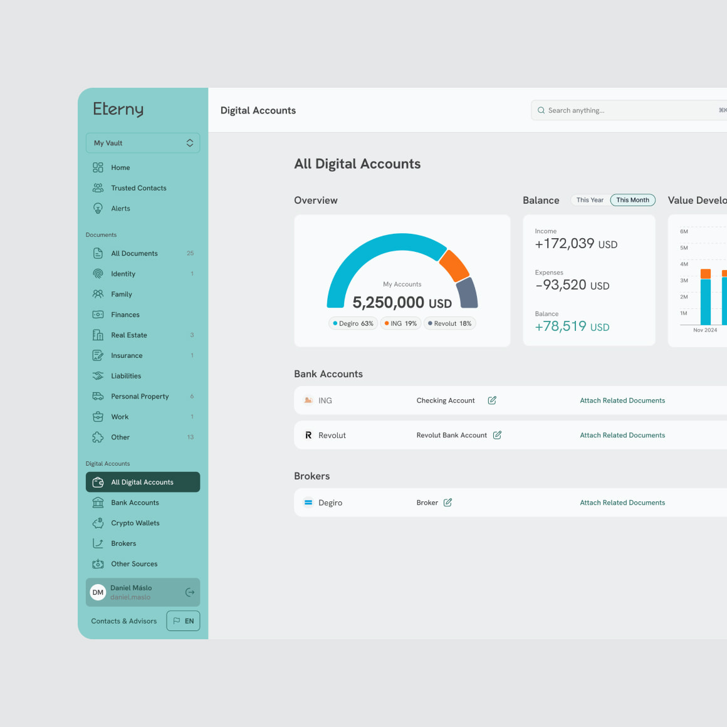The image size is (727, 727).
Task: Click the All Documents file icon
Action: [98, 253]
